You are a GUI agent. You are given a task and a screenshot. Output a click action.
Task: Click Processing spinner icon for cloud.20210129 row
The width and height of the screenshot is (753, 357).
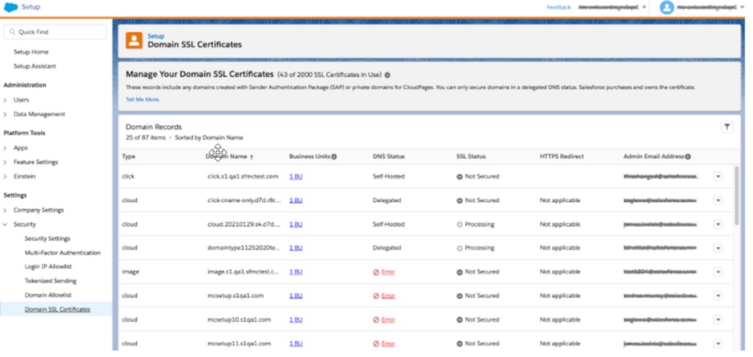click(x=460, y=224)
